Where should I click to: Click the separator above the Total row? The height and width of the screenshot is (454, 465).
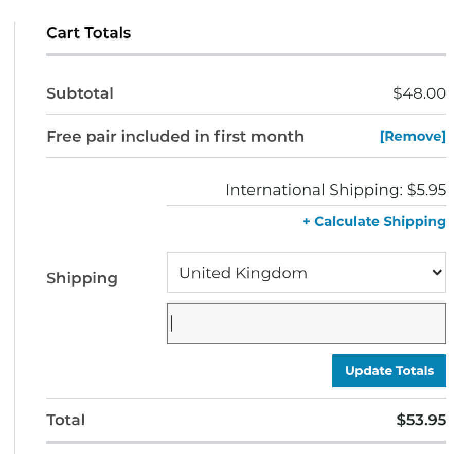click(246, 397)
